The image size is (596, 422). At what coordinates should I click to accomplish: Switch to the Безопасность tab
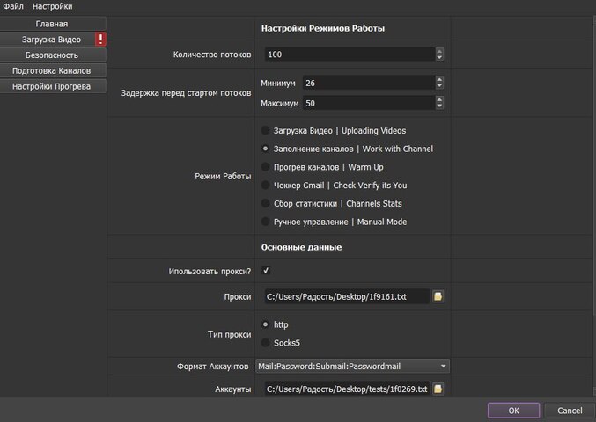(53, 55)
